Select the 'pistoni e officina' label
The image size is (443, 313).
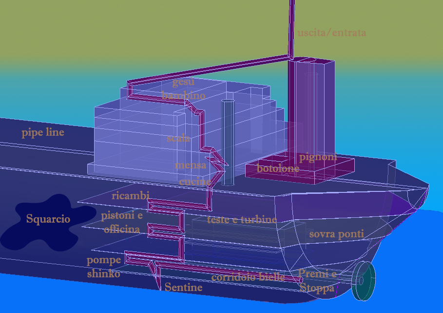121,222
